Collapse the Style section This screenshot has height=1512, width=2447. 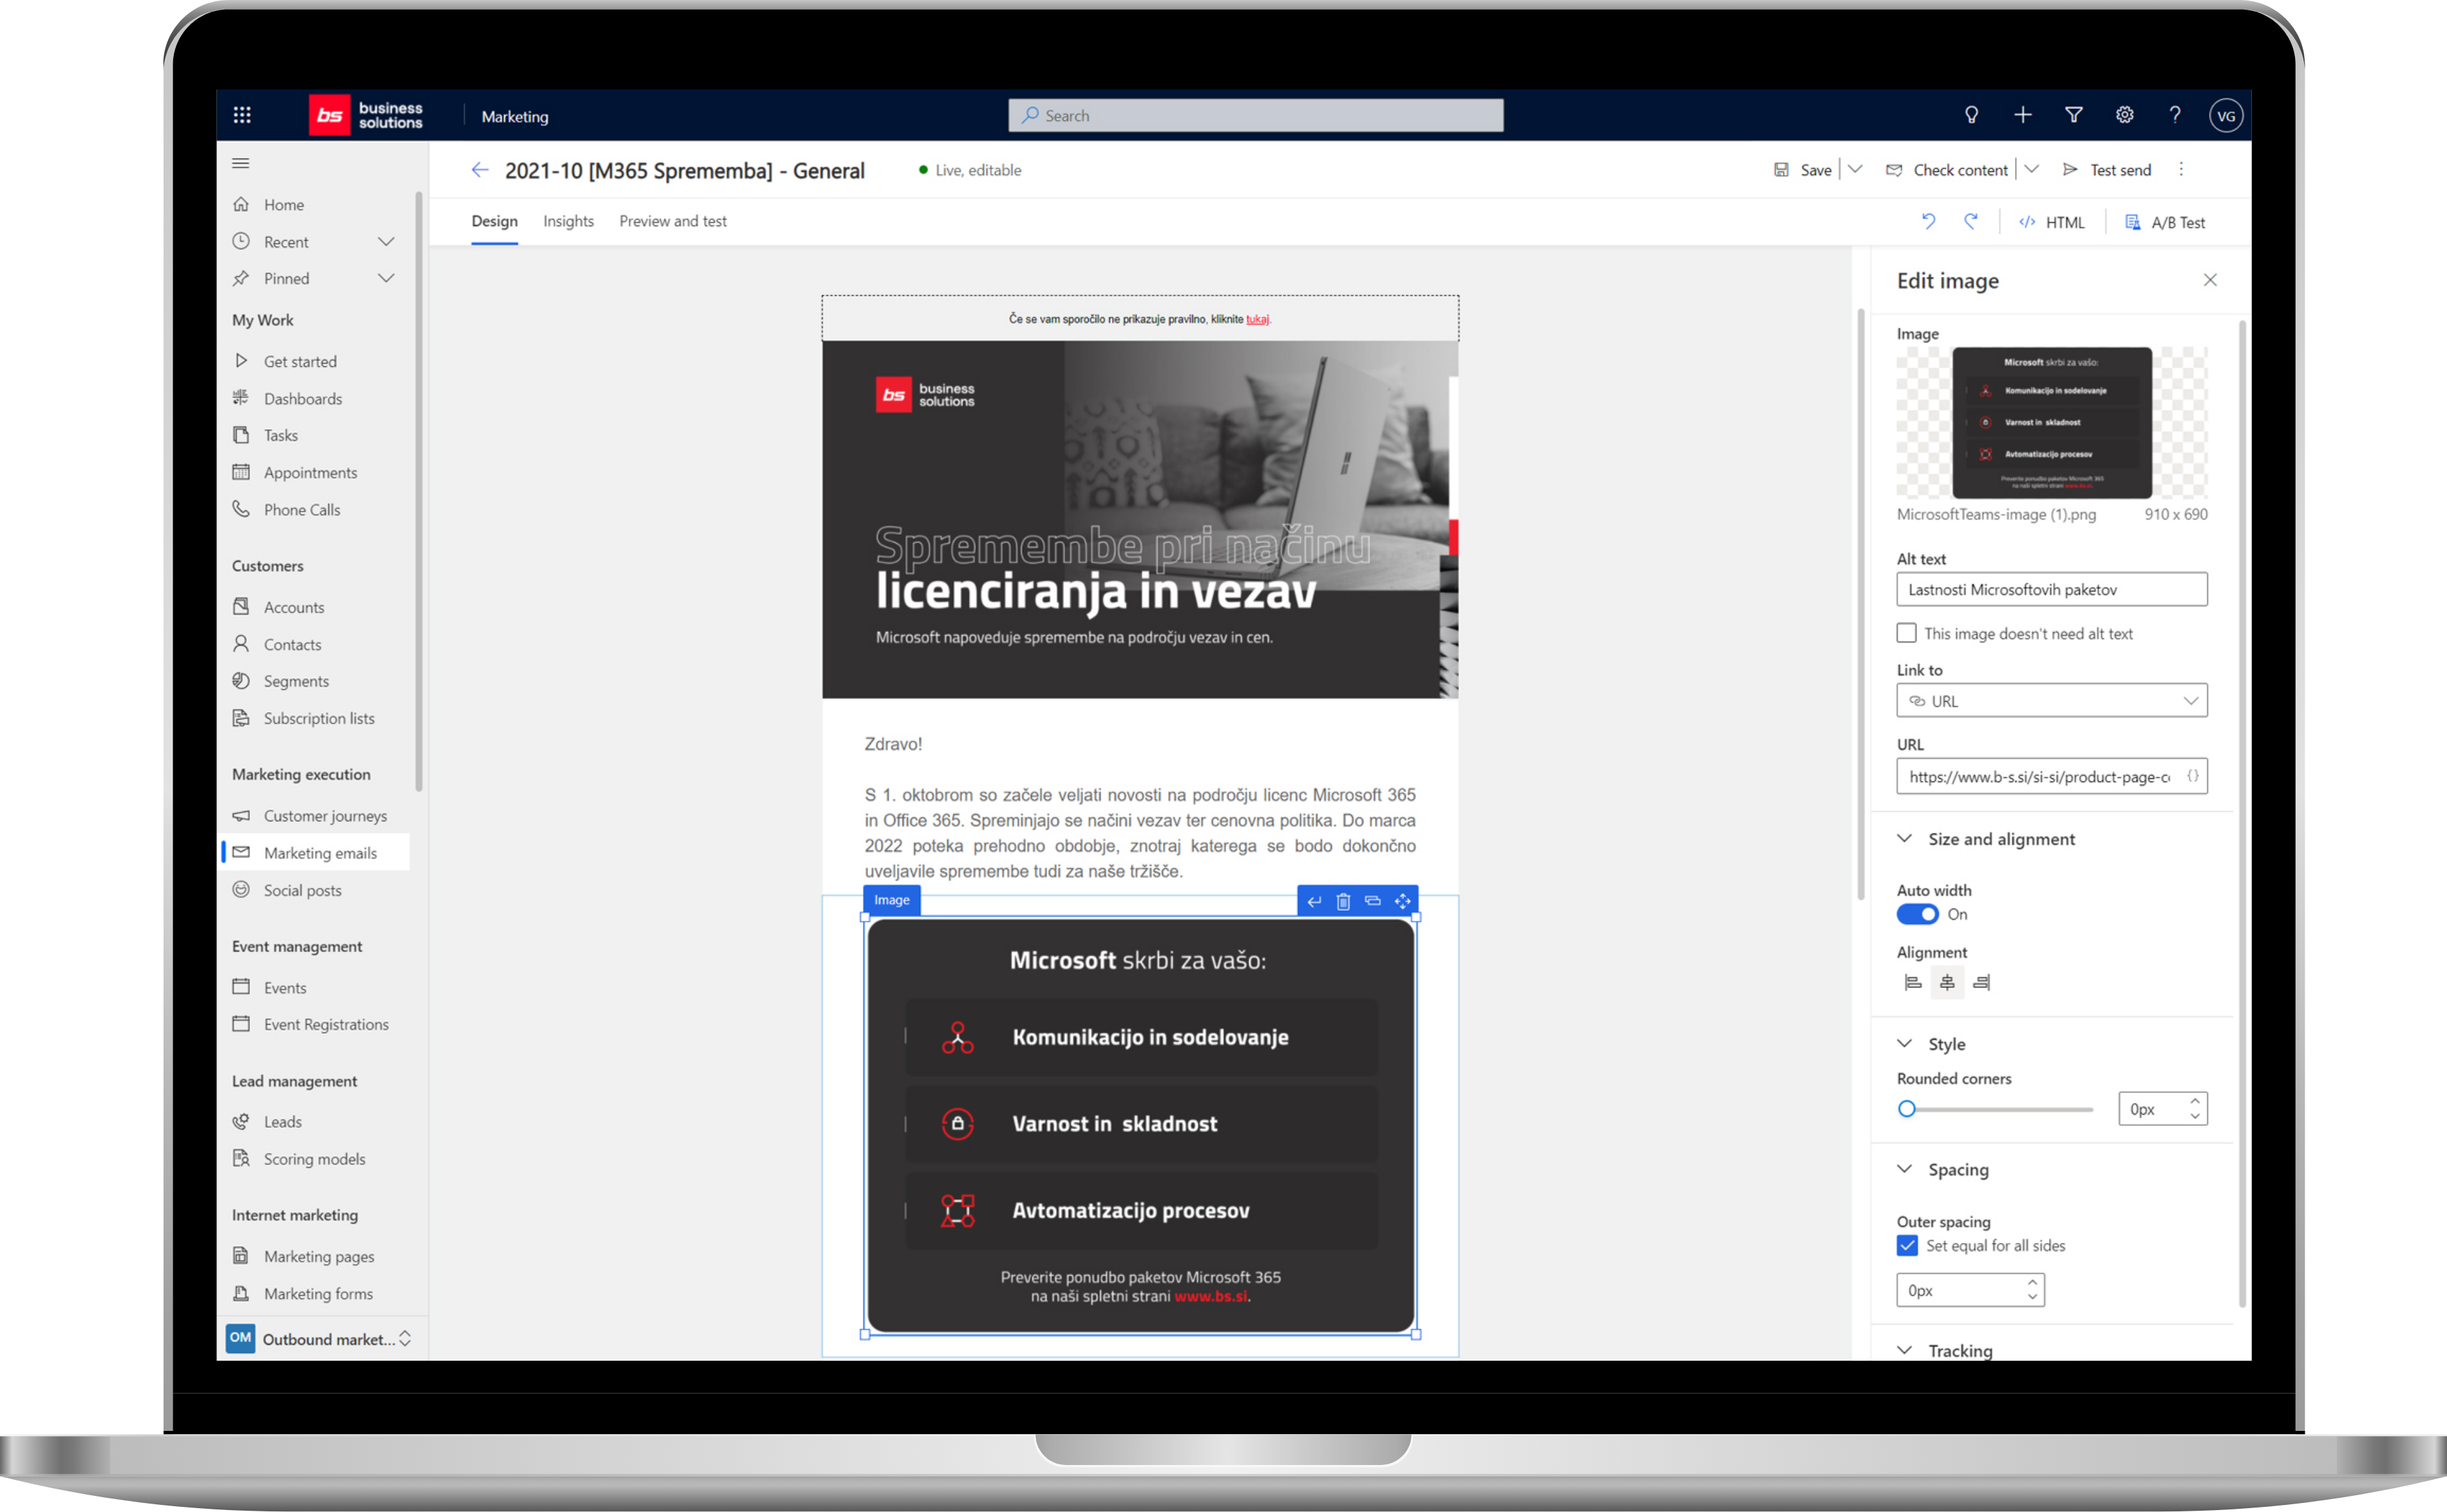click(x=1905, y=1043)
